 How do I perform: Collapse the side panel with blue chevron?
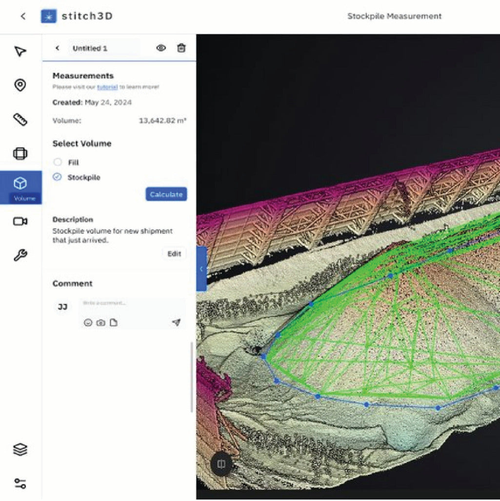coord(201,269)
